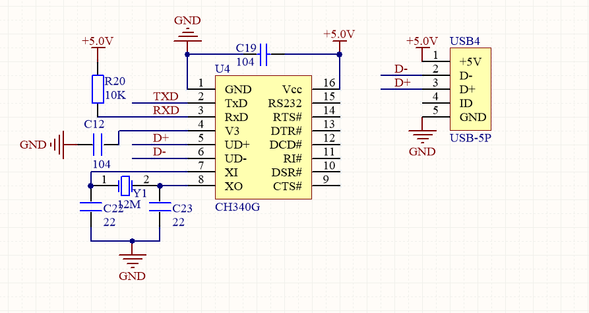
Task: Select the Y1 crystal symbol
Action: (x=125, y=186)
